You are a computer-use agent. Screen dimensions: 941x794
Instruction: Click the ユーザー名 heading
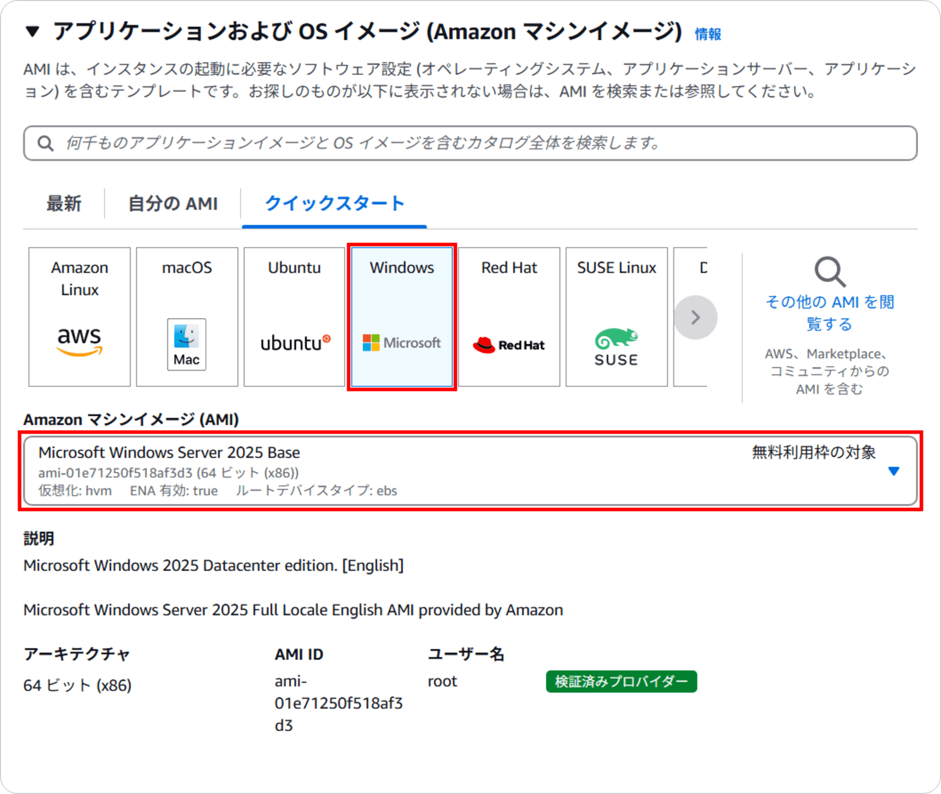(x=466, y=654)
